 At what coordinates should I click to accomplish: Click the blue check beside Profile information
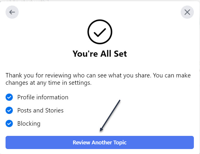pyautogui.click(x=9, y=97)
